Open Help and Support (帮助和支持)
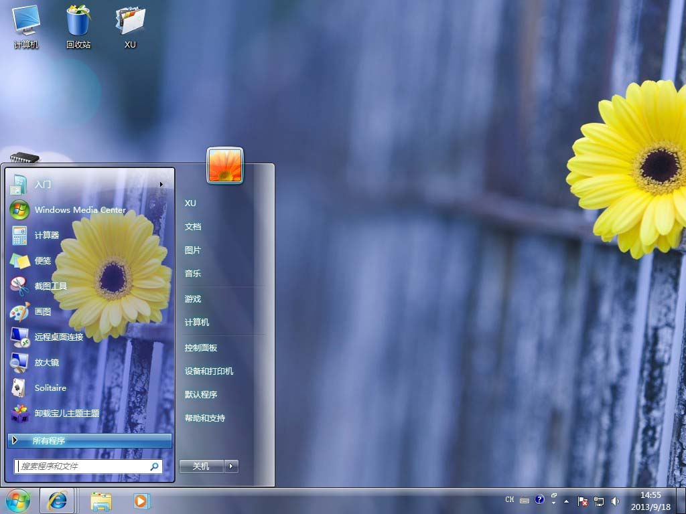The width and height of the screenshot is (686, 514). (205, 418)
